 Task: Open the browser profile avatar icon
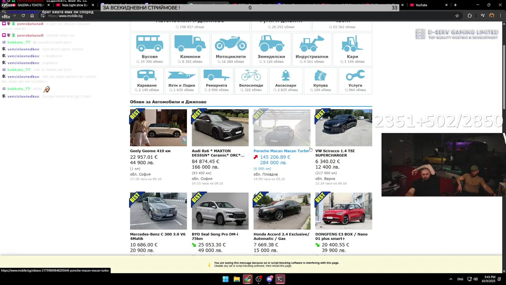point(492,16)
